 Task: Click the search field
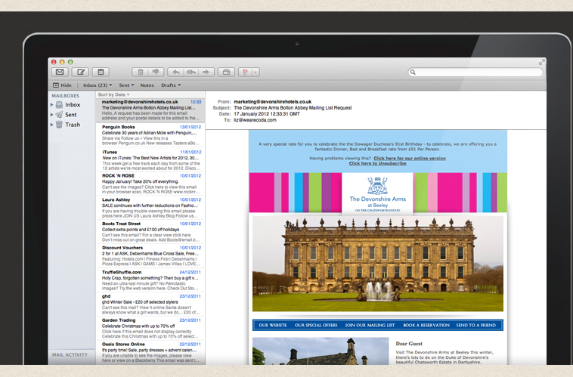[x=475, y=72]
